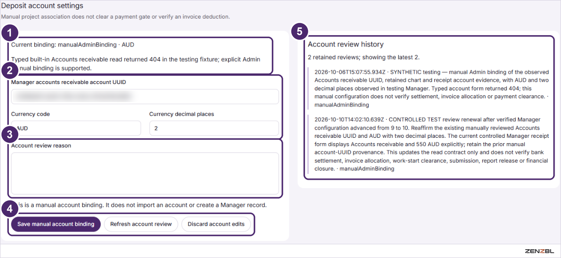Screen dimensions: 561x258
Task: Select the review entry dated 2026-10-06T15:07:55.934Z
Action: 428,88
